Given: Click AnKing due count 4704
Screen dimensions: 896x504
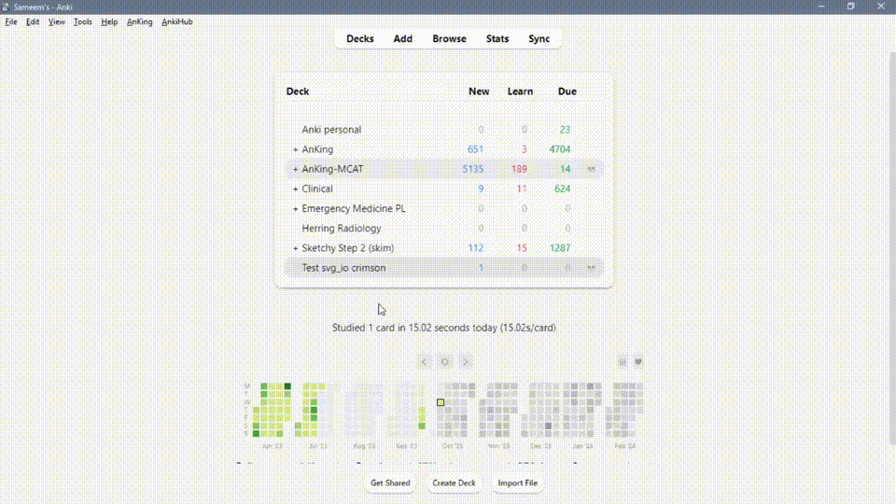Looking at the screenshot, I should pos(559,149).
